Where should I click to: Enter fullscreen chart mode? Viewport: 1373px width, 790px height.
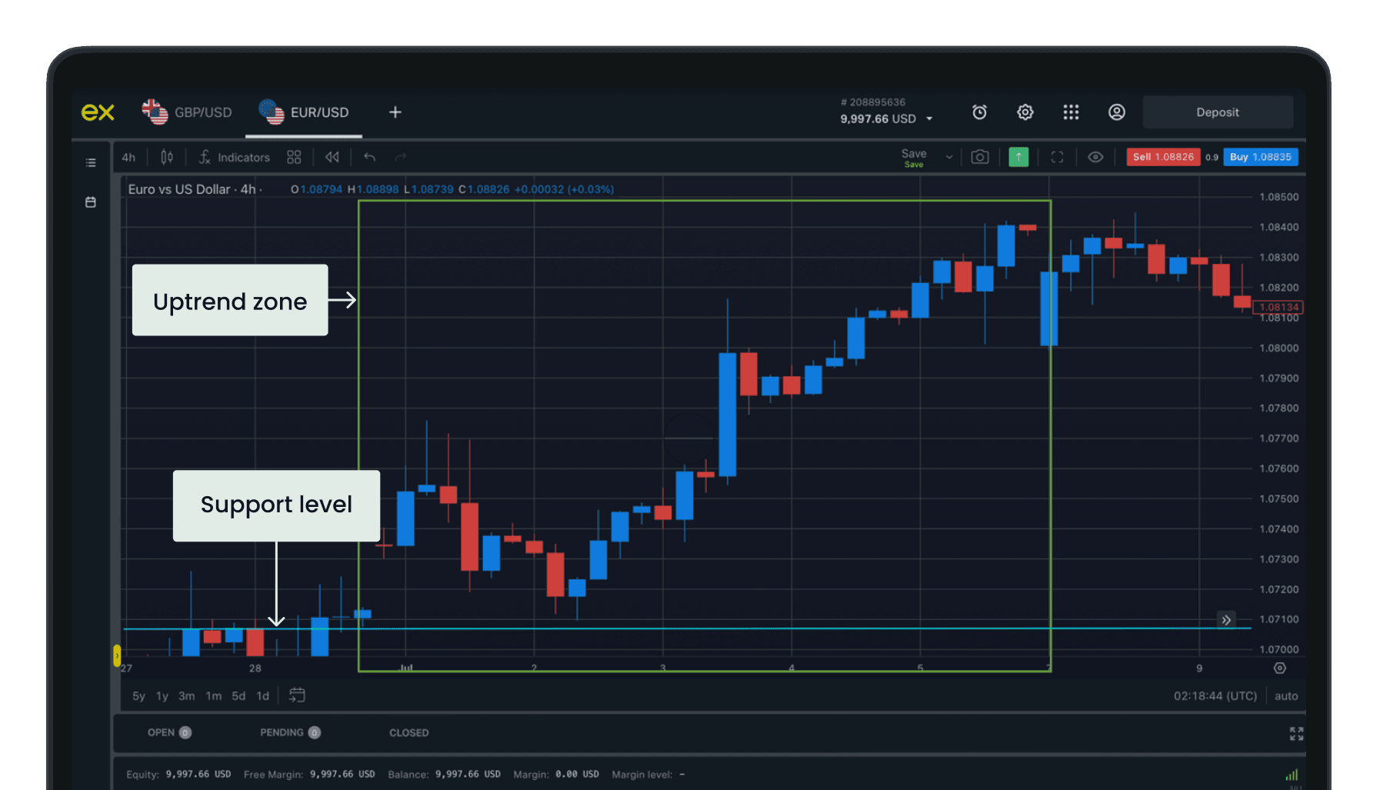click(1057, 157)
